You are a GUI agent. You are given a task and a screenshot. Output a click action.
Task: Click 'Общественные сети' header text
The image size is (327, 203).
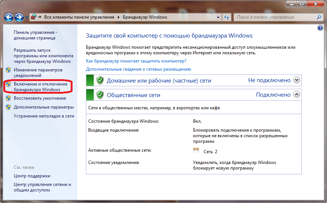pyautogui.click(x=134, y=95)
